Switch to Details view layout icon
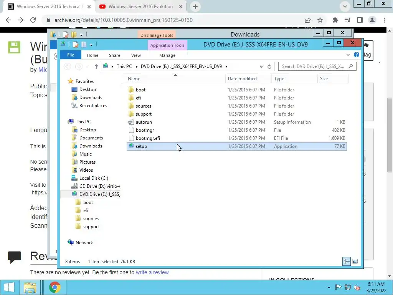Viewport: 393px width, 295px height. [347, 261]
